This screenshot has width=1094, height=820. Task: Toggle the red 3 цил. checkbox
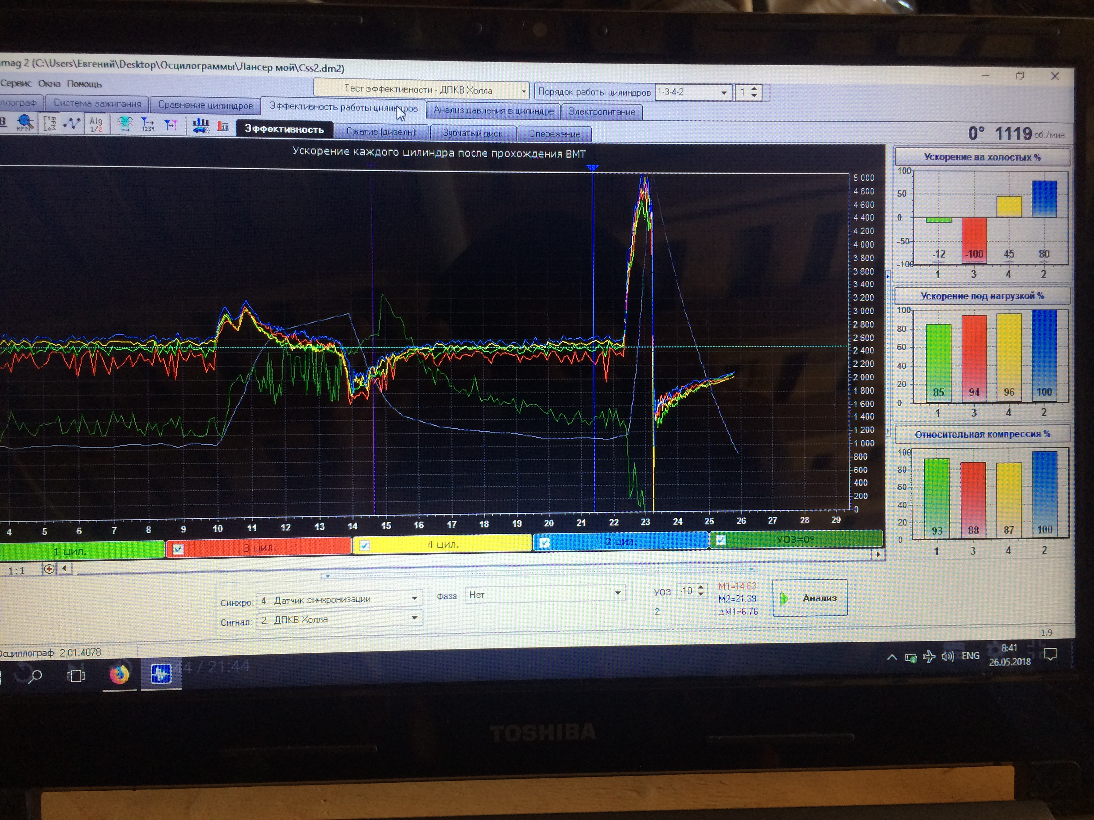click(x=178, y=549)
